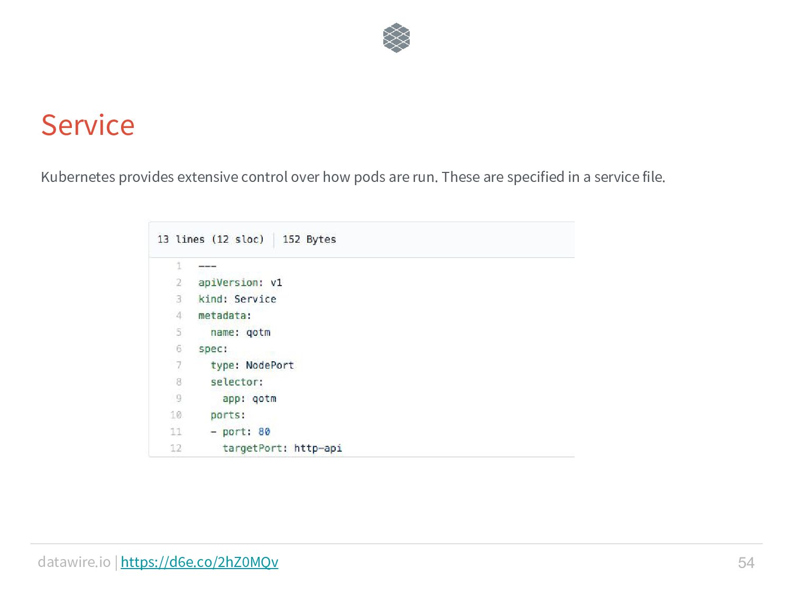Screen dimensions: 793x595
Task: Click the Datawire hexagon logo icon
Action: click(x=396, y=38)
